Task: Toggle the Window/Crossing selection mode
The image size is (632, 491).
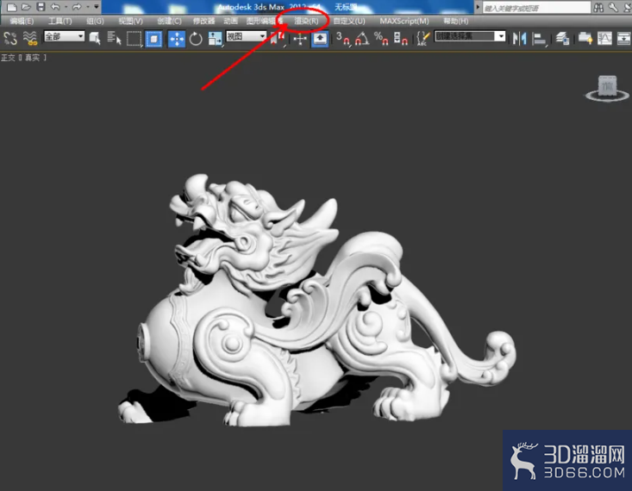Action: point(153,39)
